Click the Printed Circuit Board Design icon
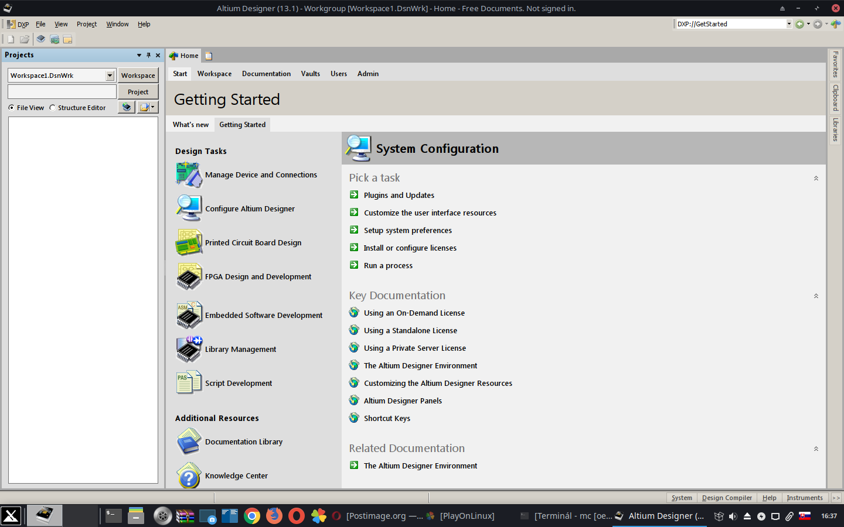 (189, 242)
